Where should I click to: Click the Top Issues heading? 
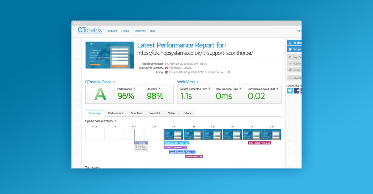(x=92, y=167)
